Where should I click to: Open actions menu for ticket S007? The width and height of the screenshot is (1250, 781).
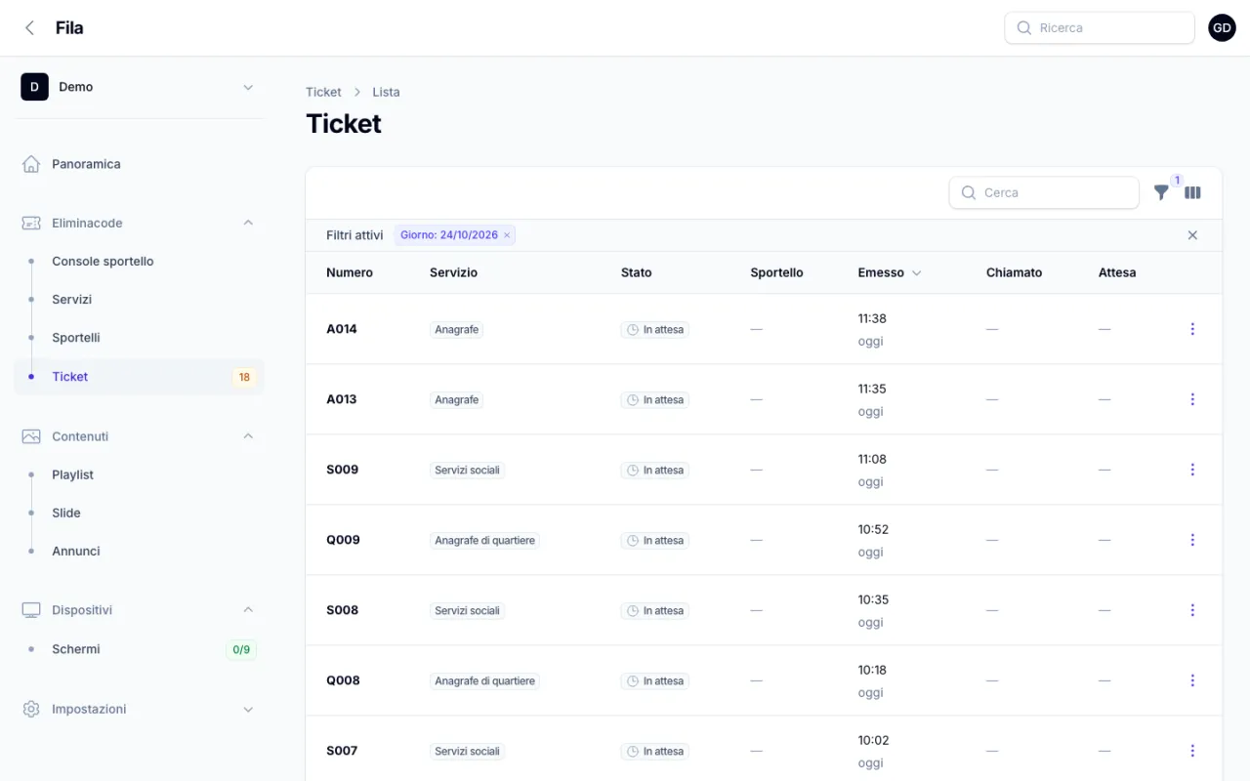1192,751
